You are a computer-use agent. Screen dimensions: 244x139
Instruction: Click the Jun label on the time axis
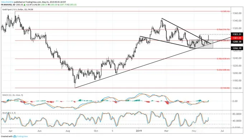(39, 131)
